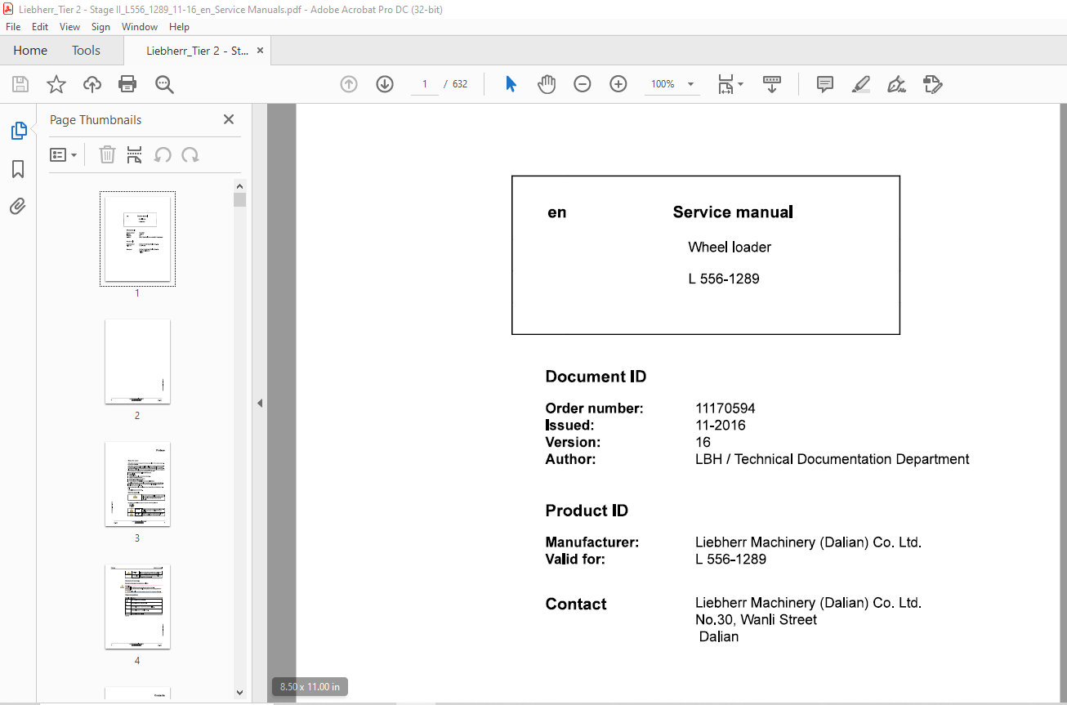The image size is (1067, 705).
Task: Open the File menu
Action: [13, 27]
